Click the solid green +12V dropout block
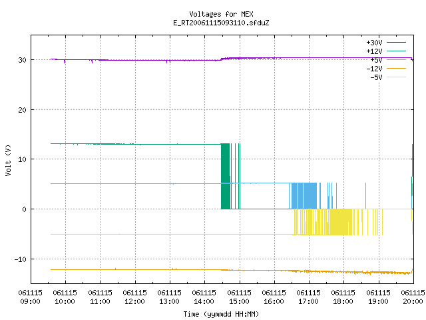The width and height of the screenshot is (426, 320). point(225,176)
